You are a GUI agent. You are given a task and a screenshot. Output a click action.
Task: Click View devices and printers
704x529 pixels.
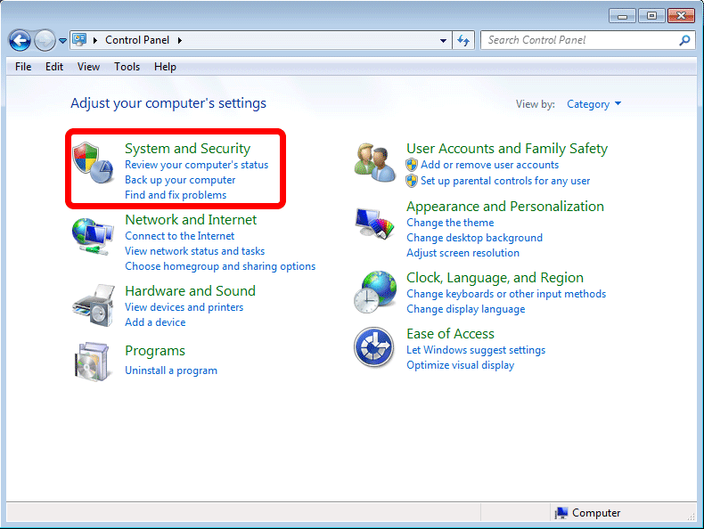[x=184, y=307]
